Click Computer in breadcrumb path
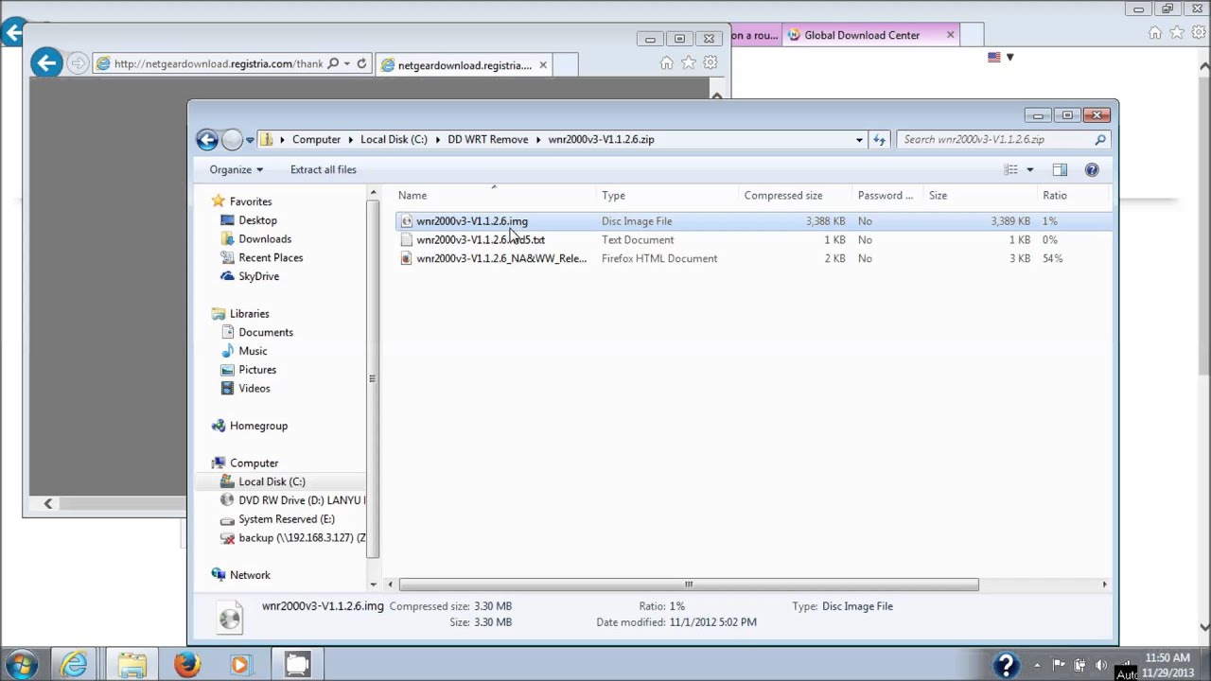The width and height of the screenshot is (1211, 681). [x=316, y=139]
